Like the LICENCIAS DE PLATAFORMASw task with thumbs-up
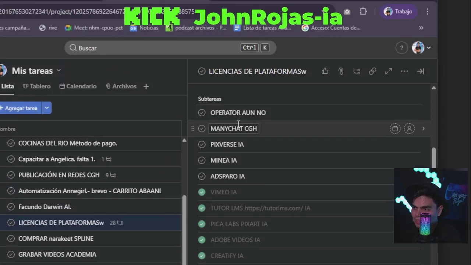471x265 pixels. (325, 71)
